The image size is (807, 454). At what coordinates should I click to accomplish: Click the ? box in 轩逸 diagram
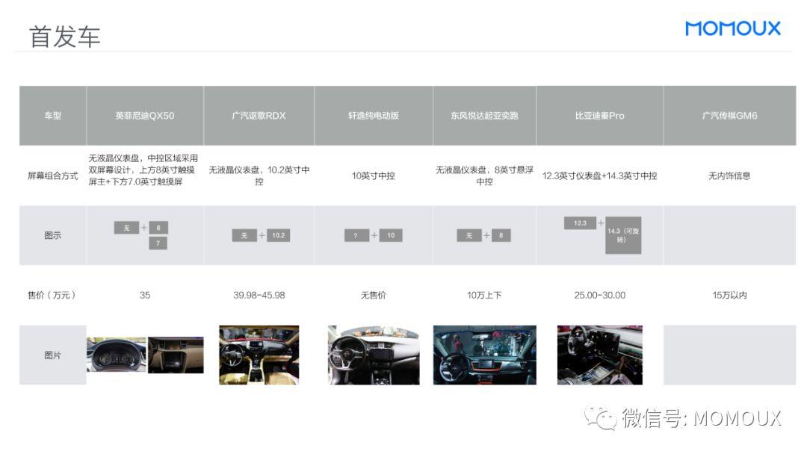coord(356,235)
